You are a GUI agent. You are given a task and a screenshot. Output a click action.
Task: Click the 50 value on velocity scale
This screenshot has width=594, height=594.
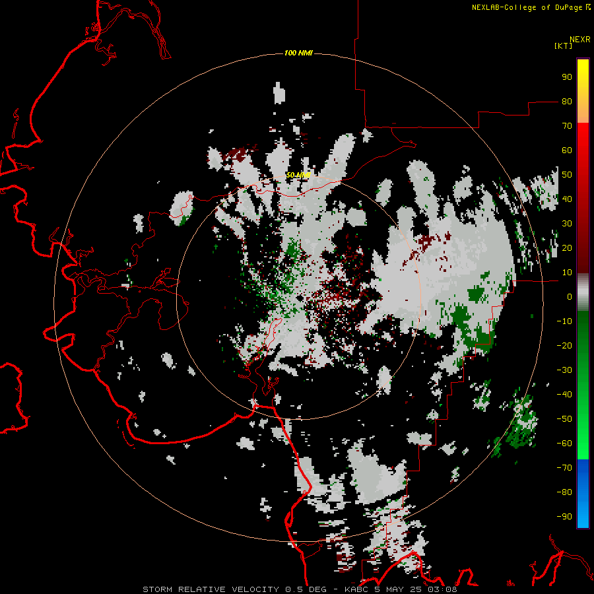567,175
